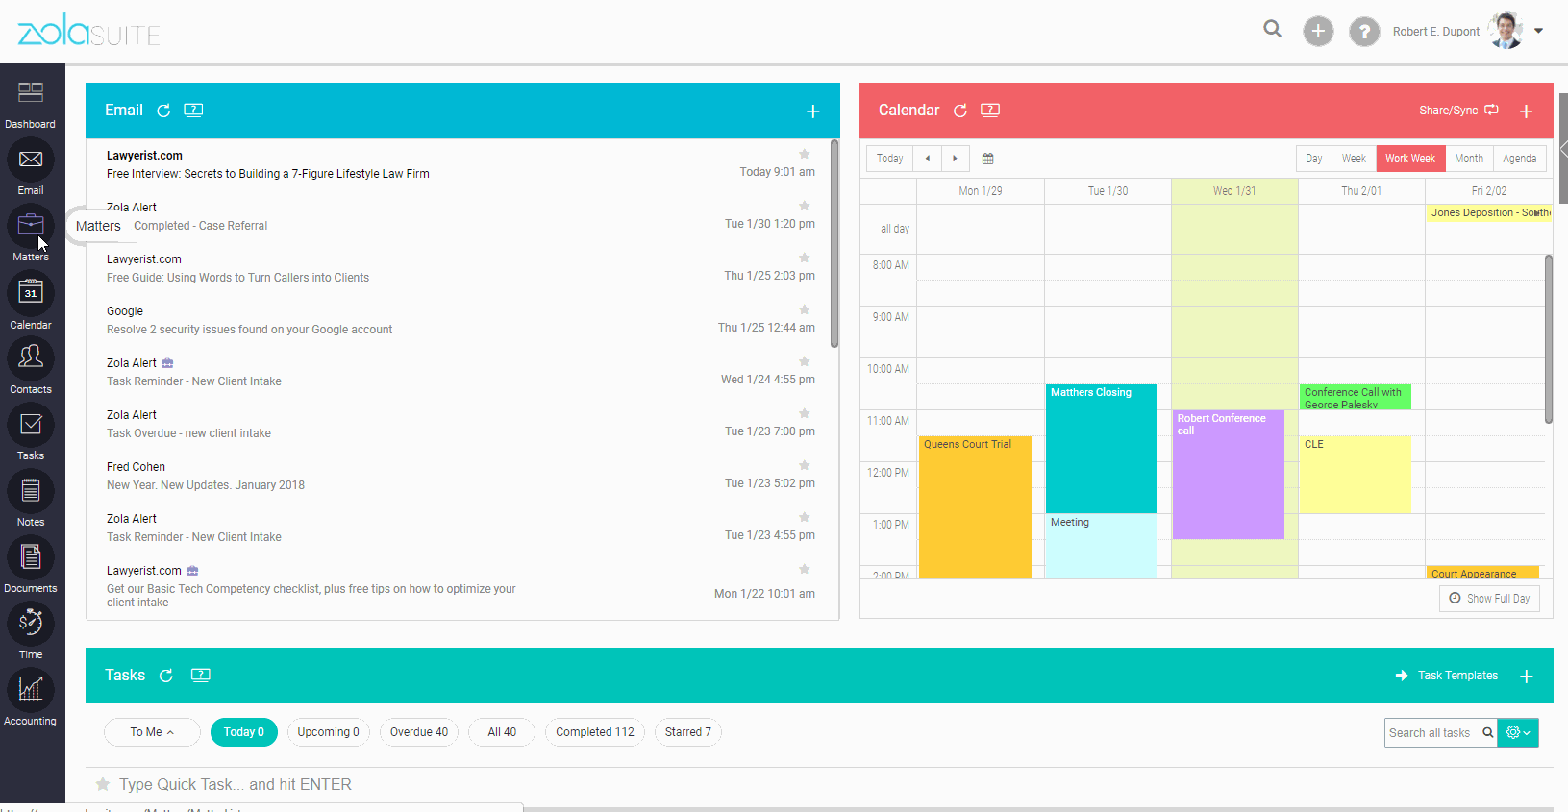This screenshot has width=1568, height=812.
Task: Star the Lawyerist.com Free Guide email
Action: click(805, 258)
